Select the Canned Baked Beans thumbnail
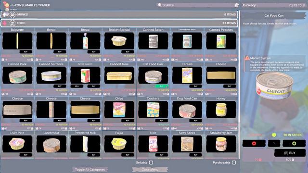Image resolution: width=308 pixels, height=173 pixels. [x=187, y=41]
